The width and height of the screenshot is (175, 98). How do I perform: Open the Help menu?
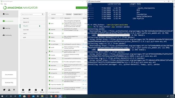coord(5,4)
